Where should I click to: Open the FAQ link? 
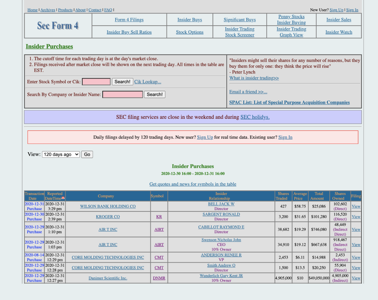pos(108,10)
